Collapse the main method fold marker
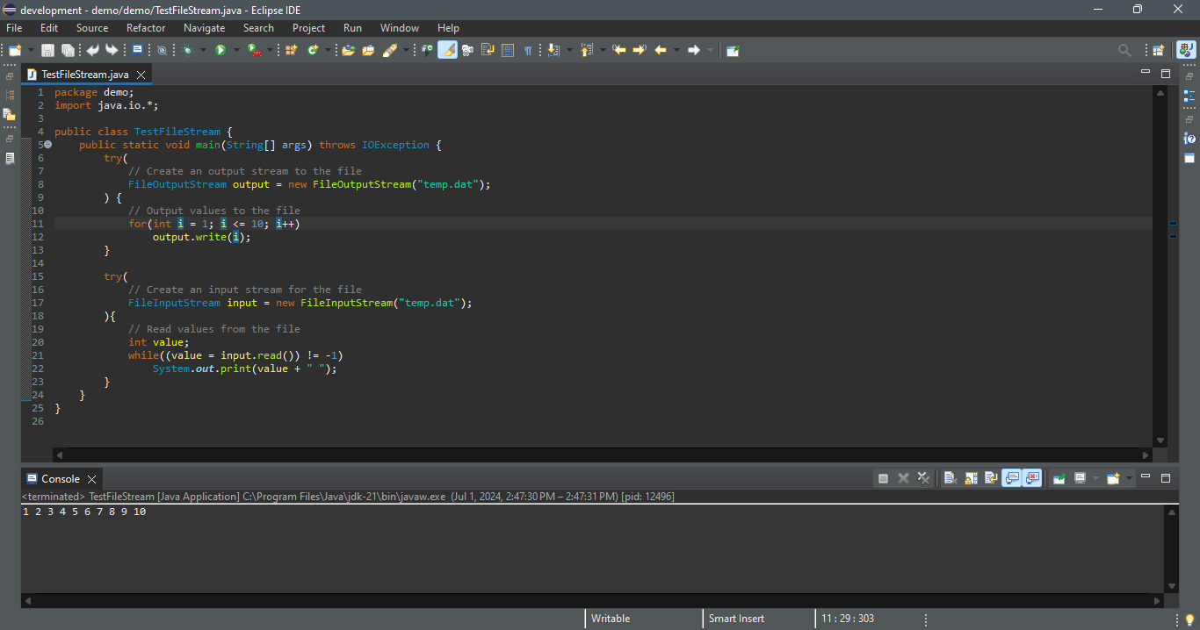The height and width of the screenshot is (630, 1200). tap(47, 145)
